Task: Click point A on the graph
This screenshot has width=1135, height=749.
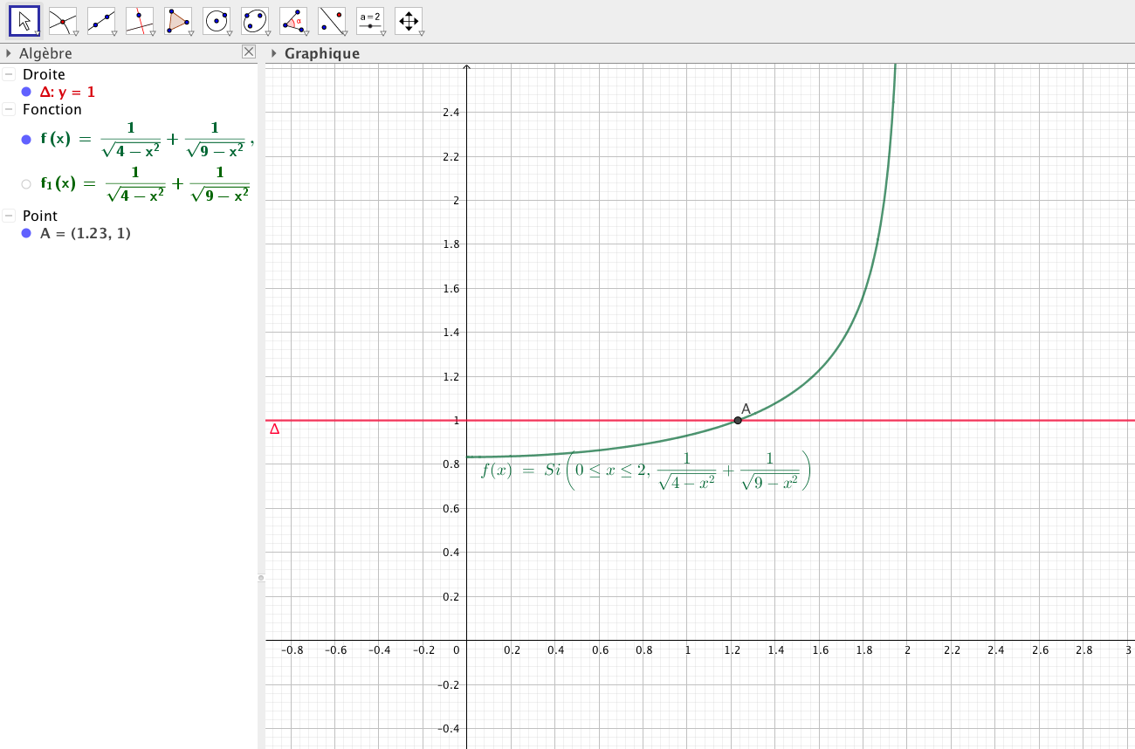Action: 738,420
